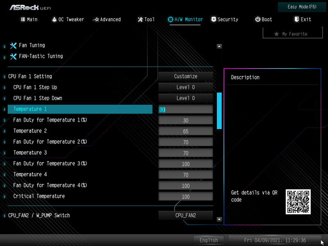This screenshot has width=328, height=246.
Task: Click the Fan Tuning wrench icon
Action: tap(13, 46)
